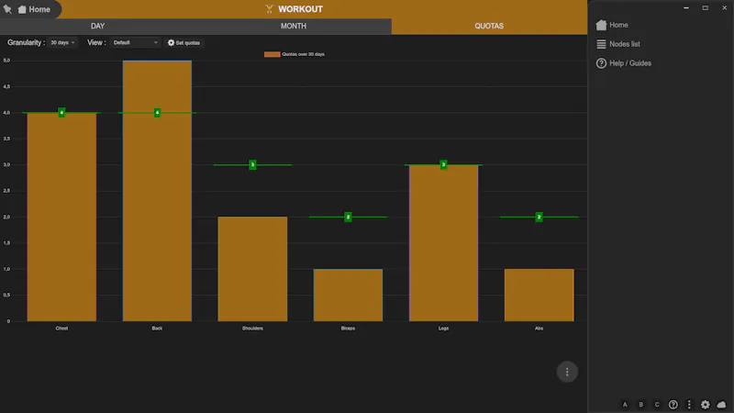Click the Biceps bar in the chart
The width and height of the screenshot is (734, 413).
tap(349, 295)
